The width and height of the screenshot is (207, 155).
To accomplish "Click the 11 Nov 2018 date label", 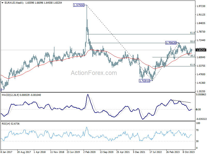I will tap(57, 152).
